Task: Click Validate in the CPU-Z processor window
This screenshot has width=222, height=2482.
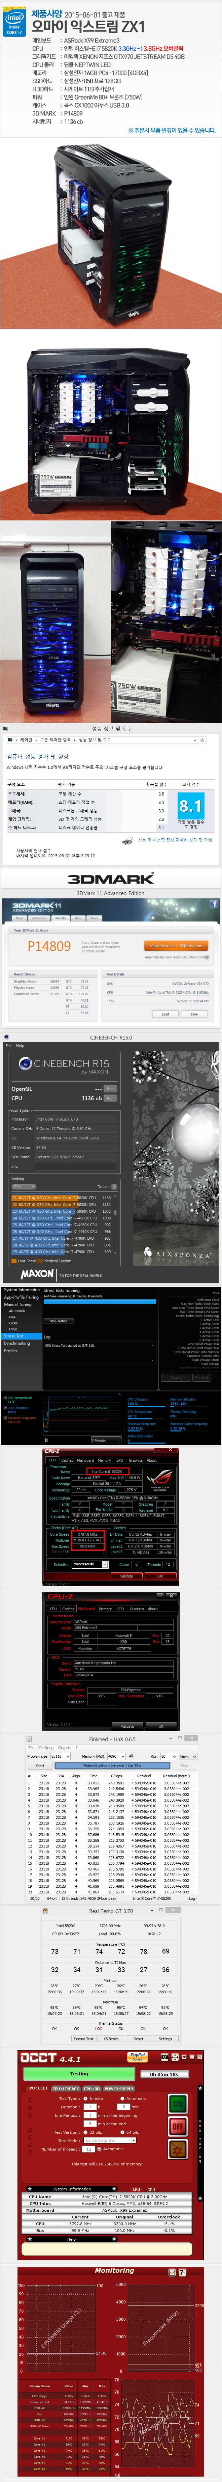Action: point(127,1576)
